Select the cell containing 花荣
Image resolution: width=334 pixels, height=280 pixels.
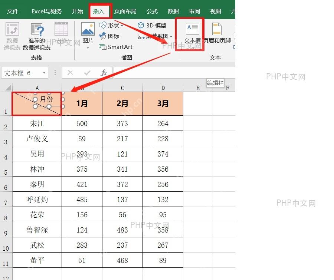(x=37, y=215)
